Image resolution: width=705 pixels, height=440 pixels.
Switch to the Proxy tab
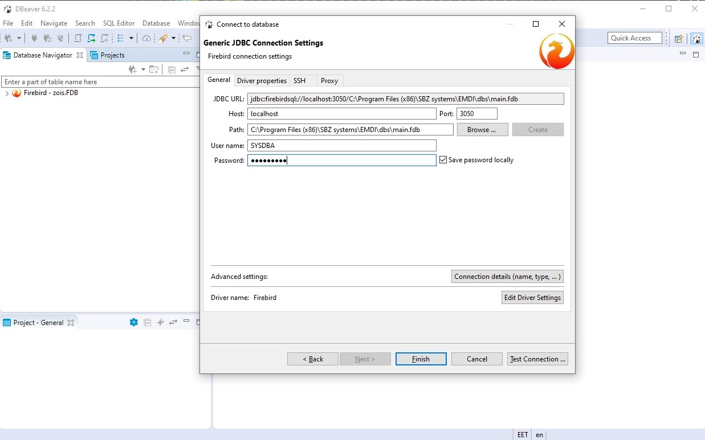coord(329,81)
